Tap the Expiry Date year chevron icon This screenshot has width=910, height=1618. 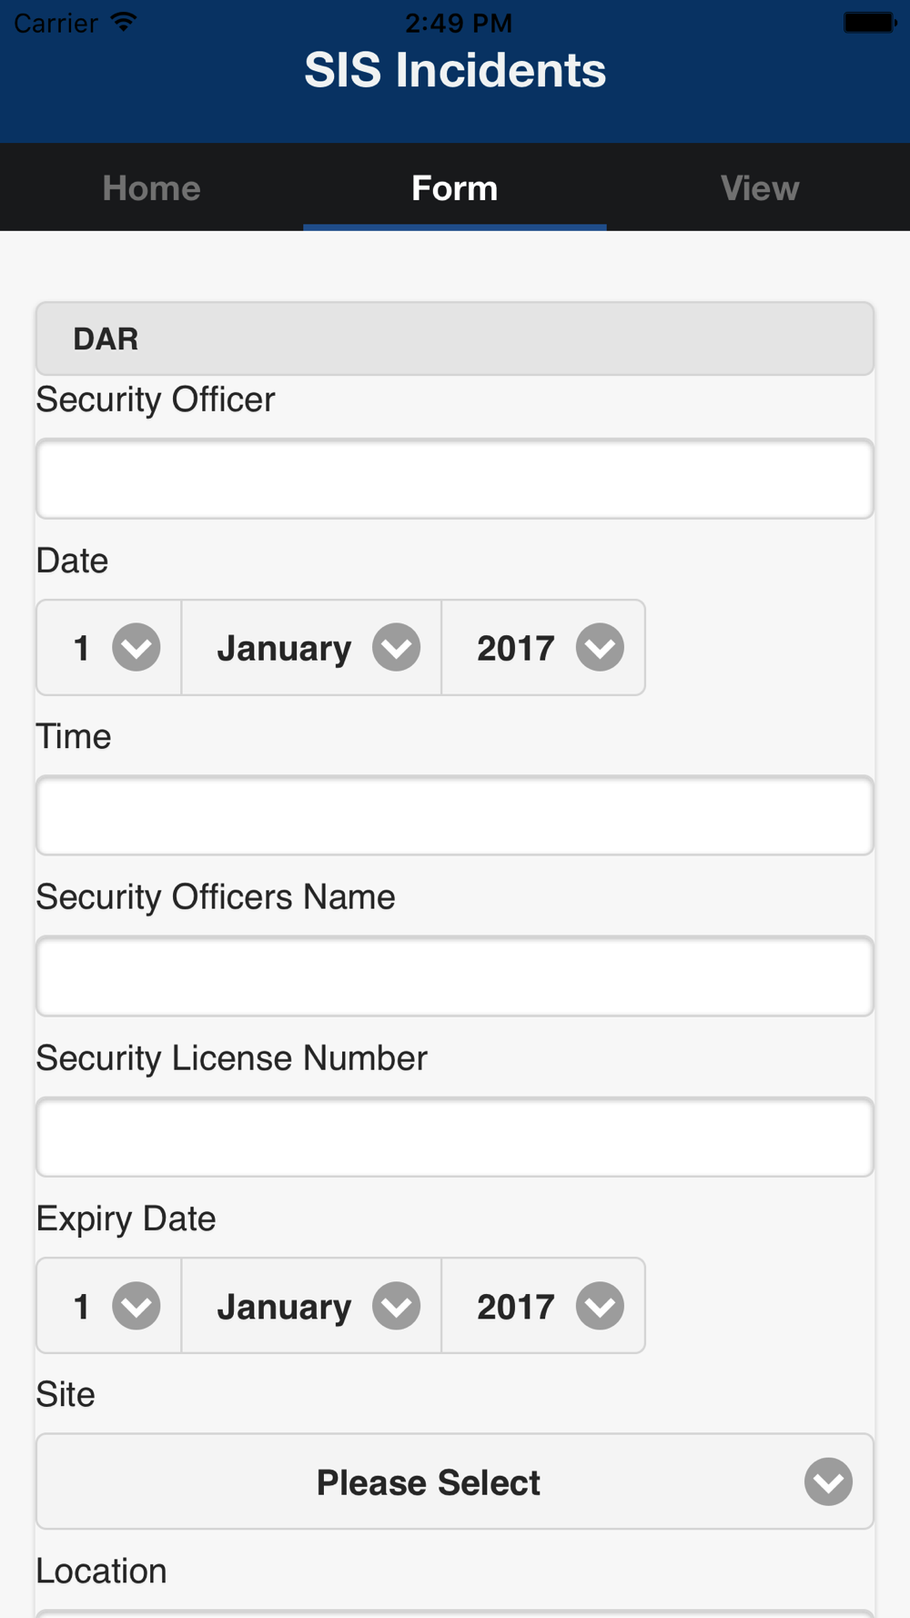pos(600,1306)
